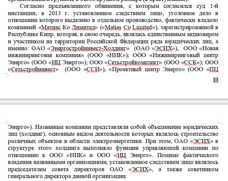Click the word «акционером»

point(203,34)
